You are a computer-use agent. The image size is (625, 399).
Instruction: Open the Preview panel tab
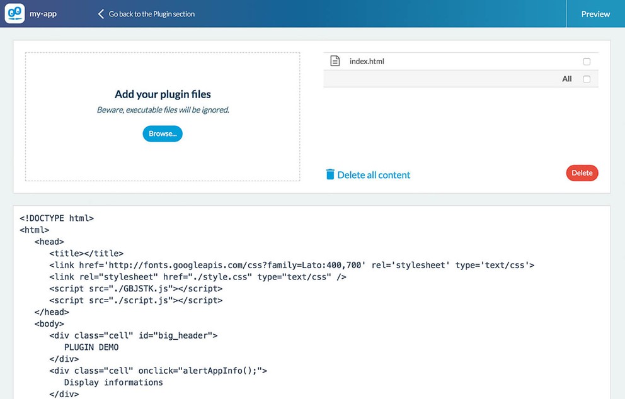[x=595, y=14]
